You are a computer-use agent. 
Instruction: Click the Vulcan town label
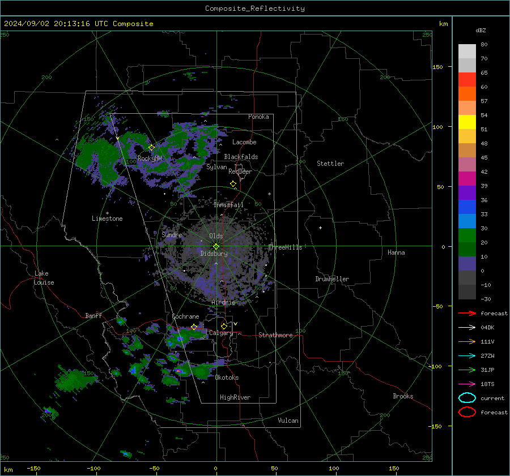click(x=288, y=421)
